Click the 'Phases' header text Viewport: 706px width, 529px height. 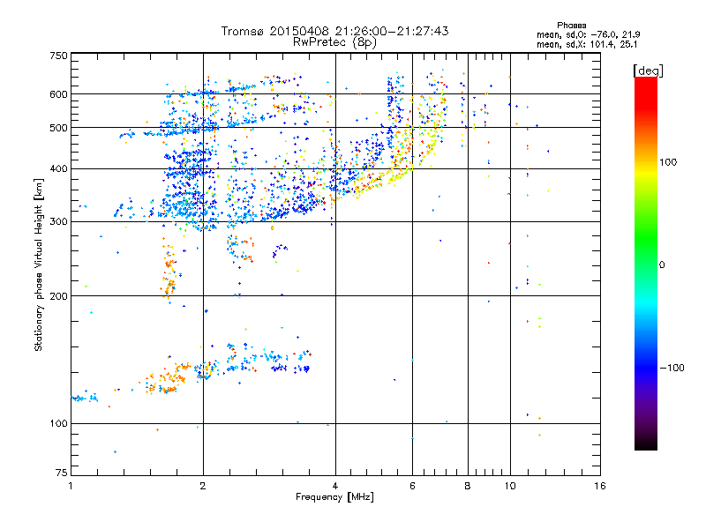(x=571, y=26)
